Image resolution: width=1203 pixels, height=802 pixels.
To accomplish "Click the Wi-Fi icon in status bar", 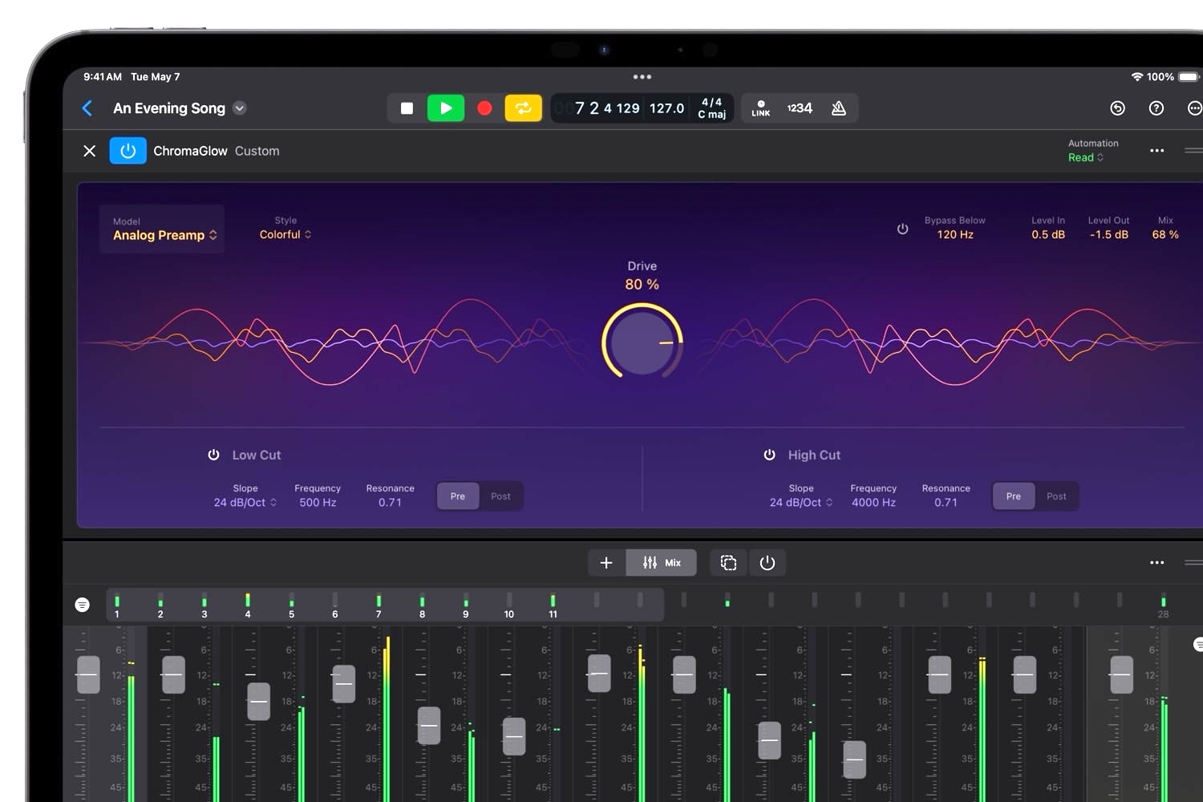I will 1137,77.
